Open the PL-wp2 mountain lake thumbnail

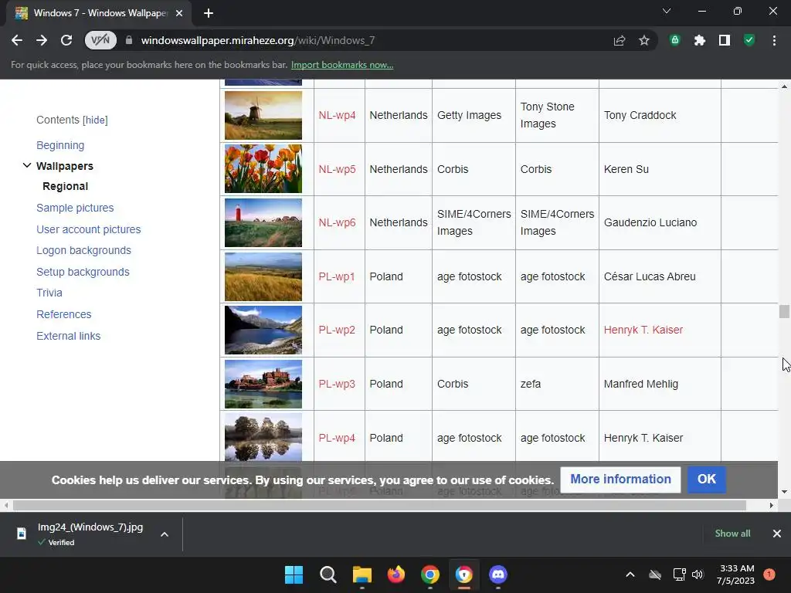[263, 330]
